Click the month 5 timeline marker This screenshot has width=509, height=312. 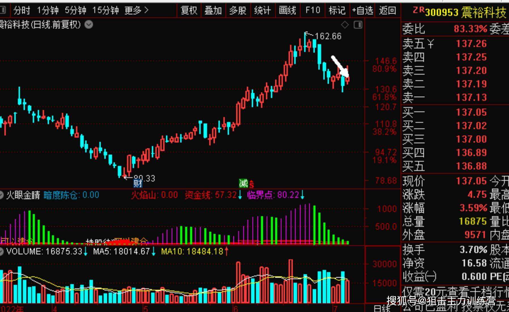pos(145,309)
